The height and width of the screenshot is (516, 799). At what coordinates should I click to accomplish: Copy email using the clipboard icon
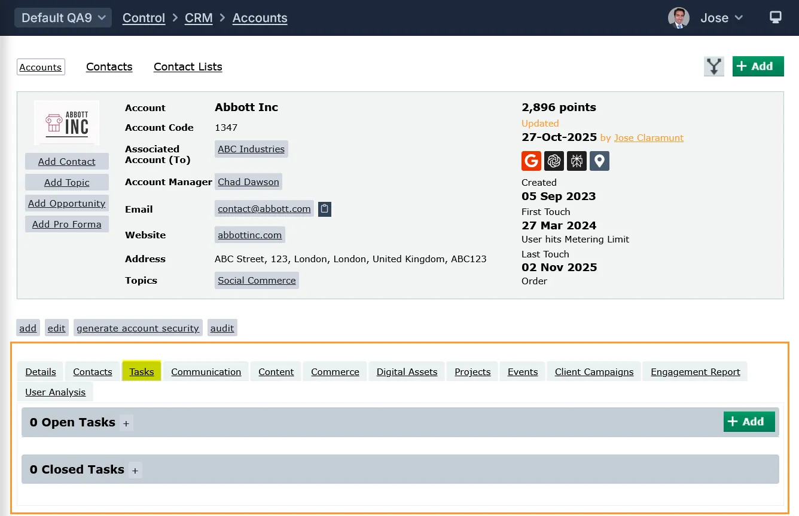click(324, 209)
